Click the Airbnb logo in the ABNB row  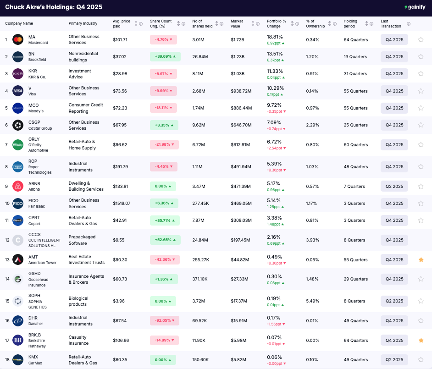(18, 186)
